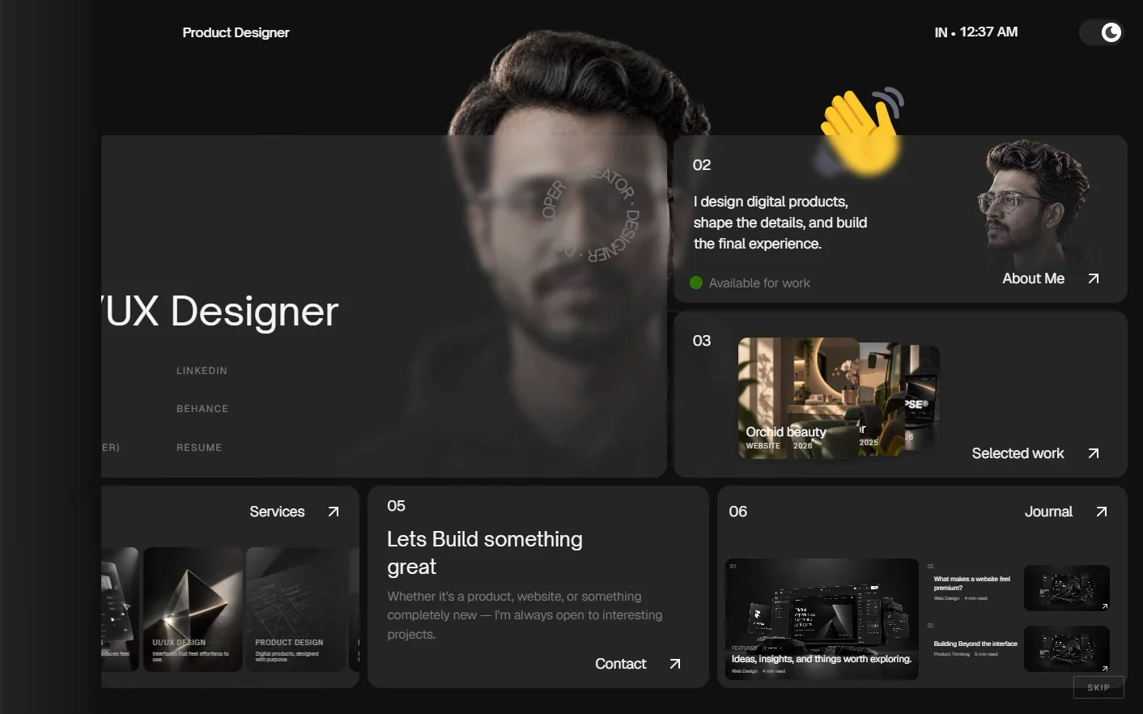Click the '03' card number
Viewport: 1143px width, 714px height.
pos(702,341)
